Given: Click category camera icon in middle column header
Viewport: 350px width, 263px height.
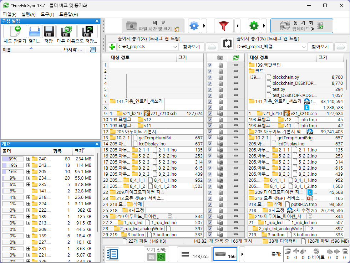Looking at the screenshot, I should click(x=220, y=58).
